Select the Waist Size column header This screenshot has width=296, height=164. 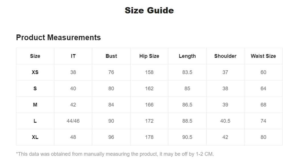point(263,56)
